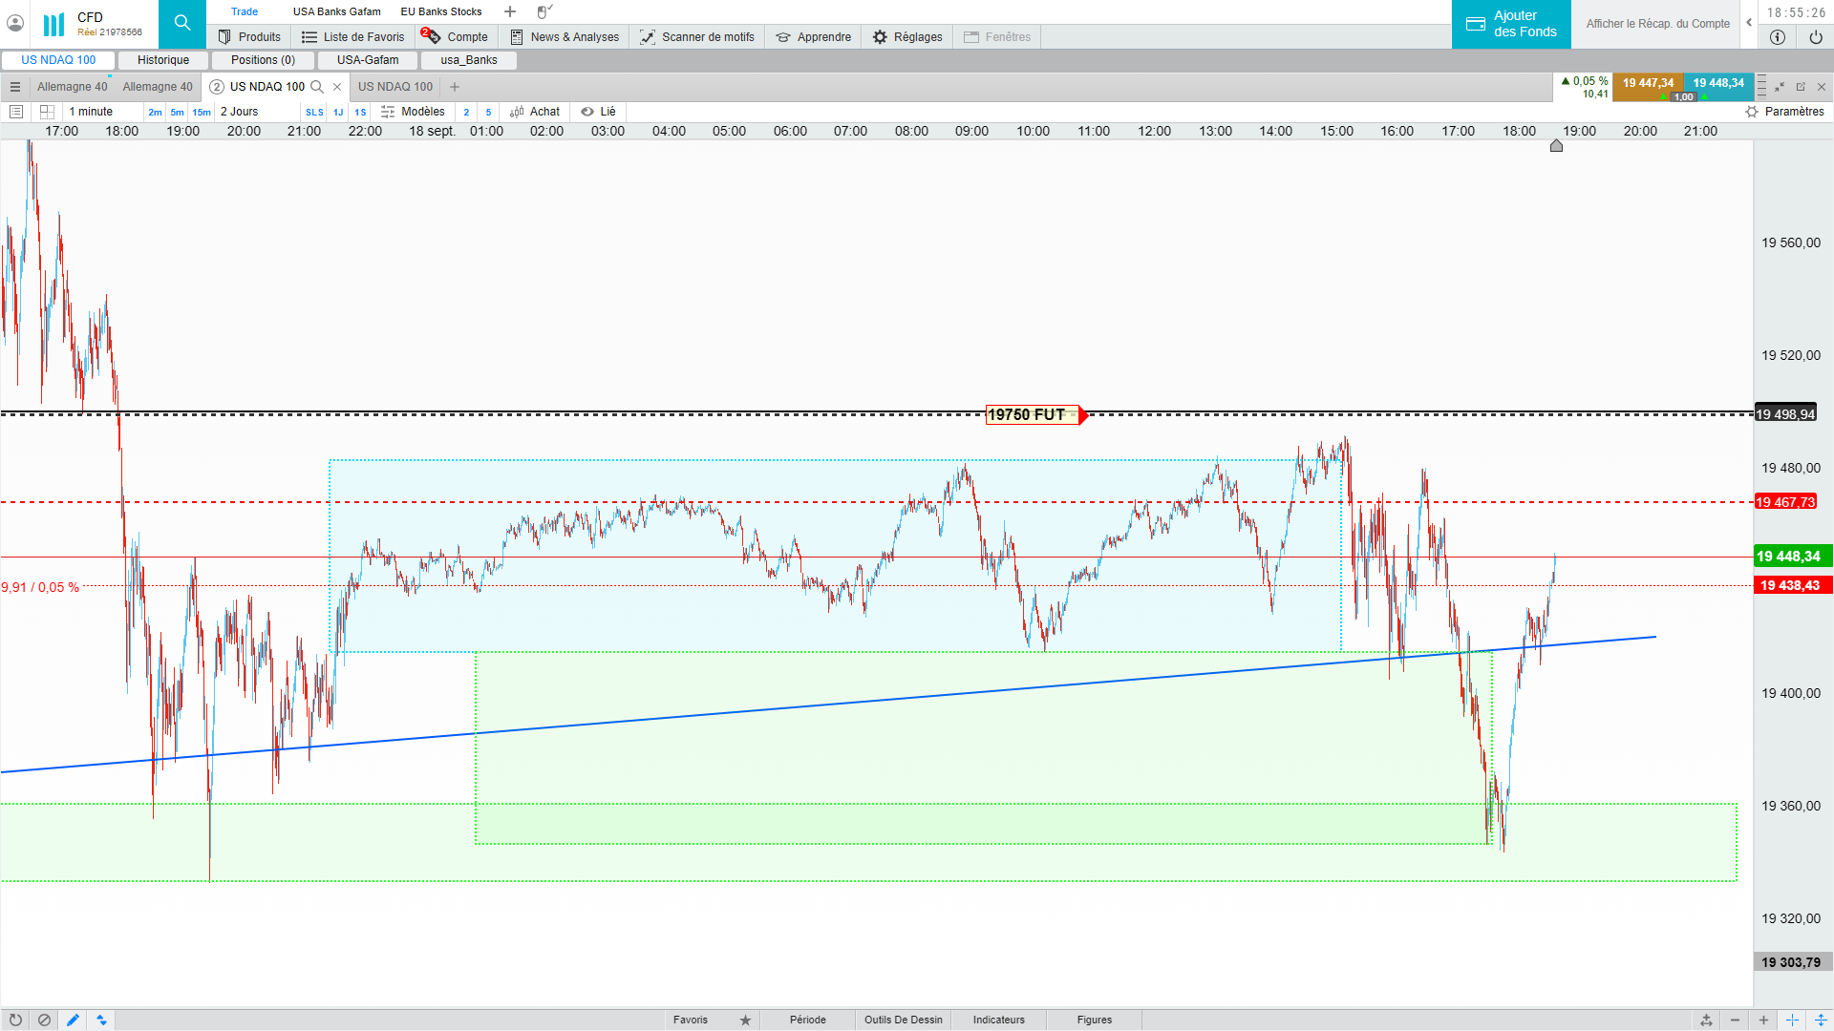Click the logout power icon

pos(1815,37)
